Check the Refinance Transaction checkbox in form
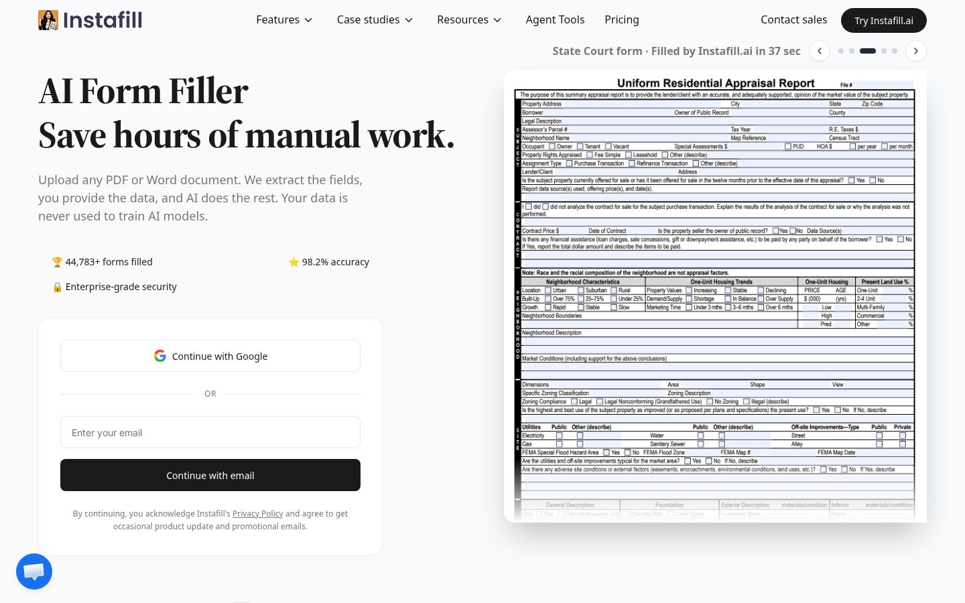Screen dimensions: 965x603 632,163
